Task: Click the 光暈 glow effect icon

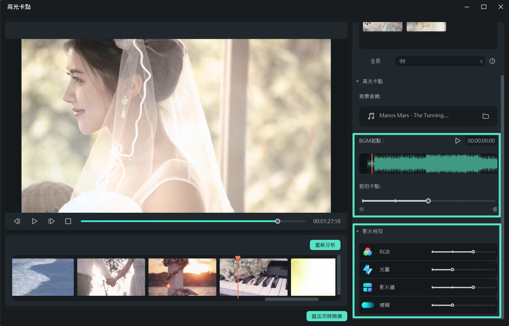Action: [x=368, y=270]
